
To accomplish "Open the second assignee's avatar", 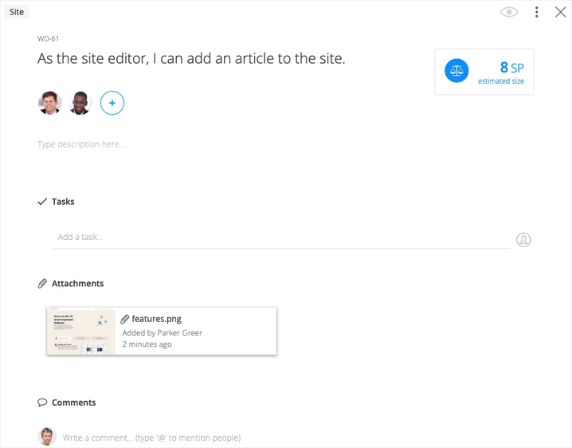I will [80, 103].
